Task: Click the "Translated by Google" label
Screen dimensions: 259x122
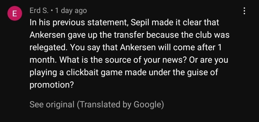Action: point(120,104)
